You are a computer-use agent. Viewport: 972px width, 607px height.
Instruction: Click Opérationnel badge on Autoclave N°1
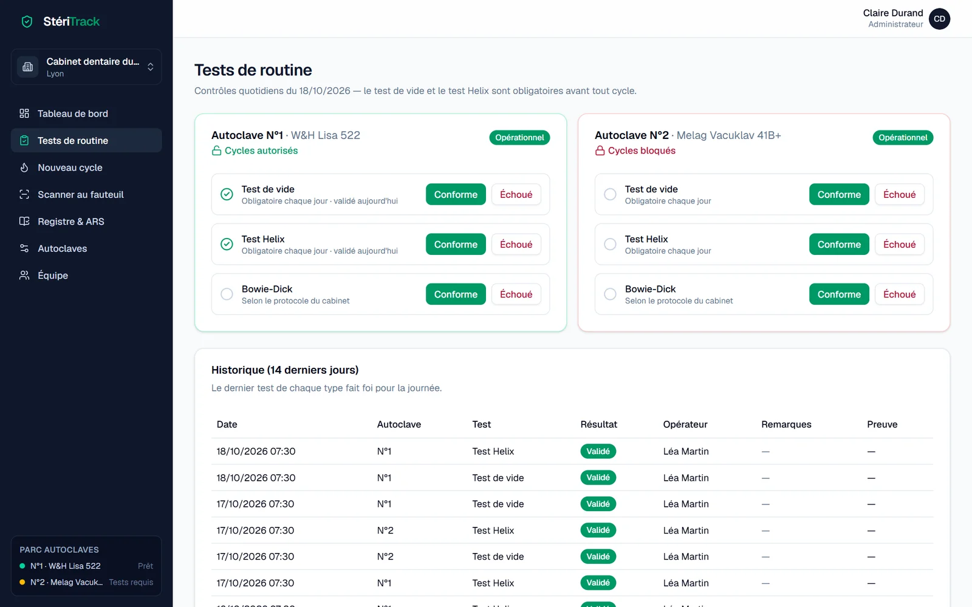pos(519,138)
